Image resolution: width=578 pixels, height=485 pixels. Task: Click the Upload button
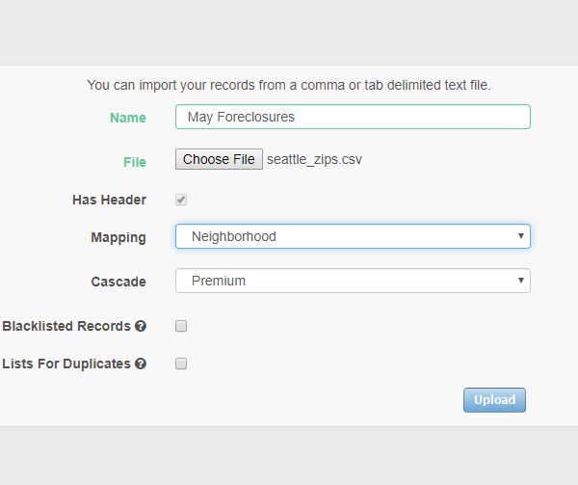pyautogui.click(x=494, y=400)
